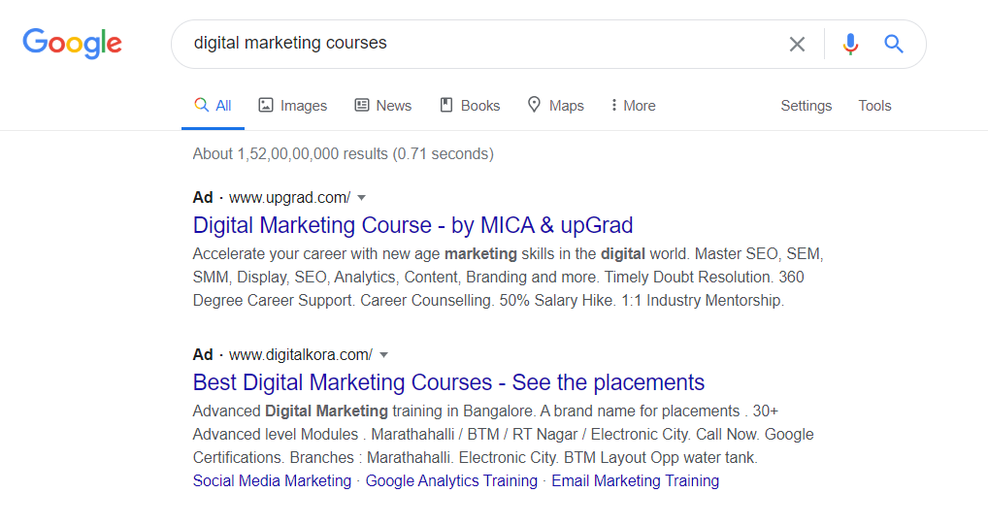
Task: Expand the digitalkora.com ad dropdown arrow
Action: (x=383, y=354)
